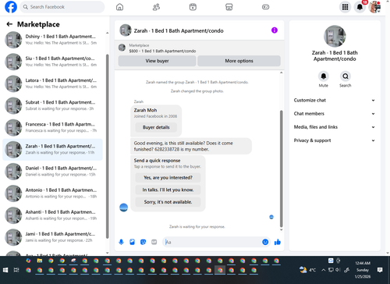Image resolution: width=390 pixels, height=284 pixels.
Task: Open the Jami conversation
Action: (52, 237)
